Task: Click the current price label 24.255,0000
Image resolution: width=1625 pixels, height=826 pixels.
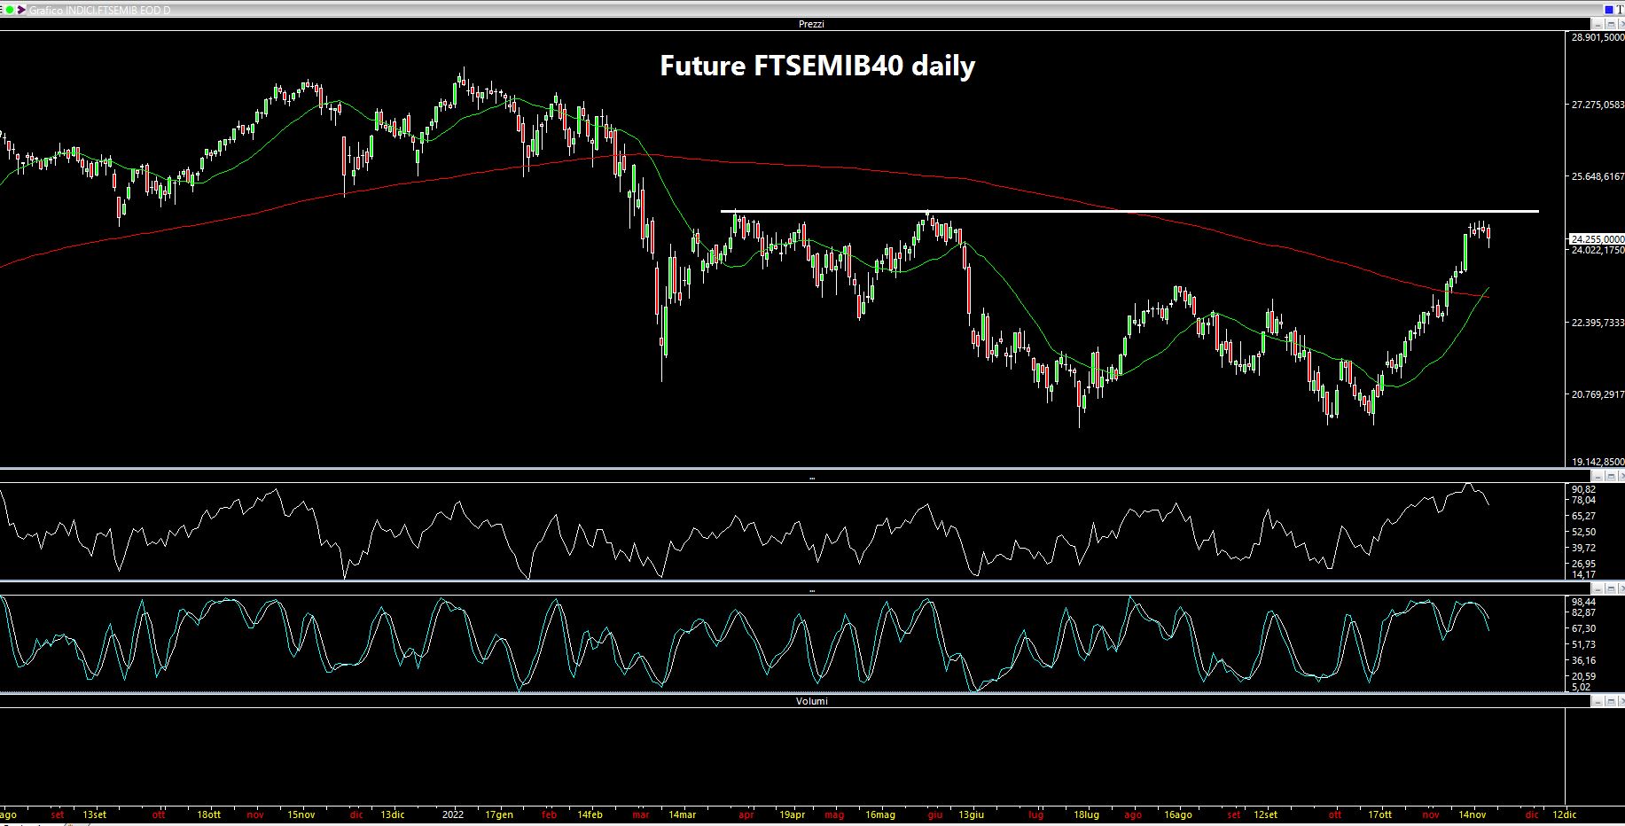Action: [1598, 239]
